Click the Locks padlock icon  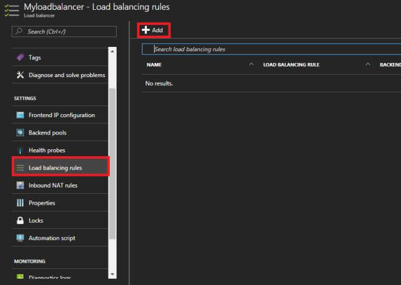[x=20, y=220]
